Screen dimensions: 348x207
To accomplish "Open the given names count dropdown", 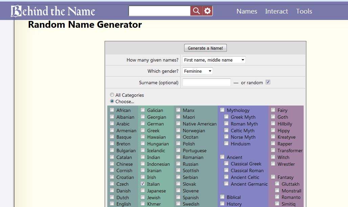I will [x=214, y=60].
